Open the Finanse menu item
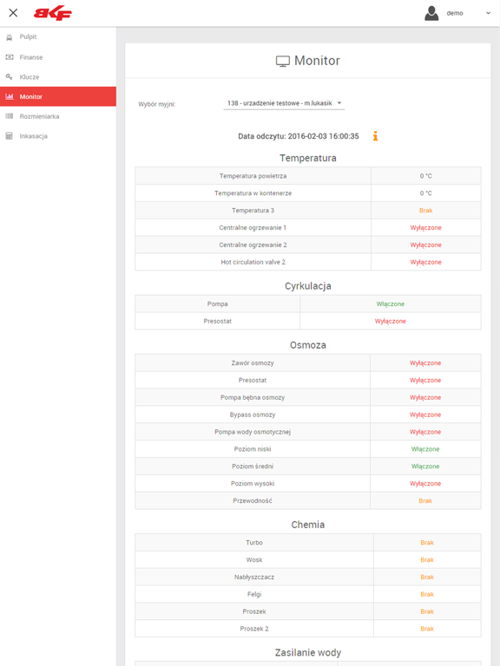 click(58, 57)
